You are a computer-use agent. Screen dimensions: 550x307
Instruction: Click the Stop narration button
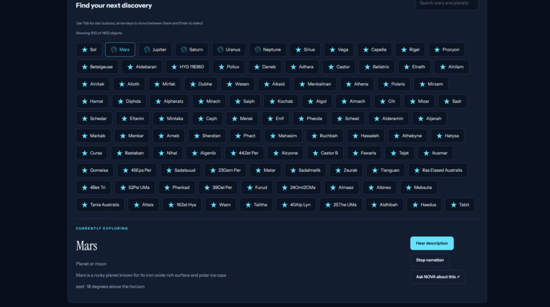click(430, 260)
